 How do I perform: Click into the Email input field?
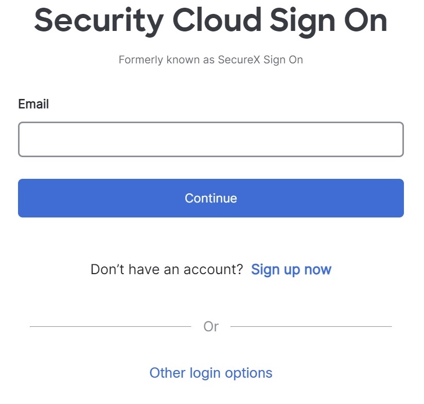(x=210, y=139)
